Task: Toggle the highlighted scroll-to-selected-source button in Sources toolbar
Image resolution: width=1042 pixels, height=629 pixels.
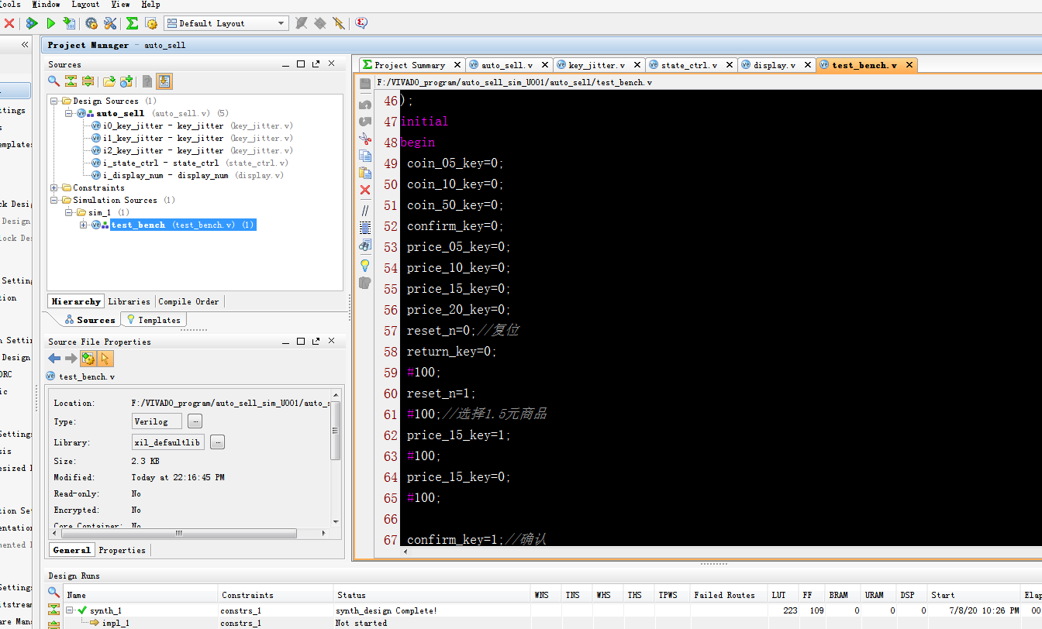Action: click(x=164, y=81)
